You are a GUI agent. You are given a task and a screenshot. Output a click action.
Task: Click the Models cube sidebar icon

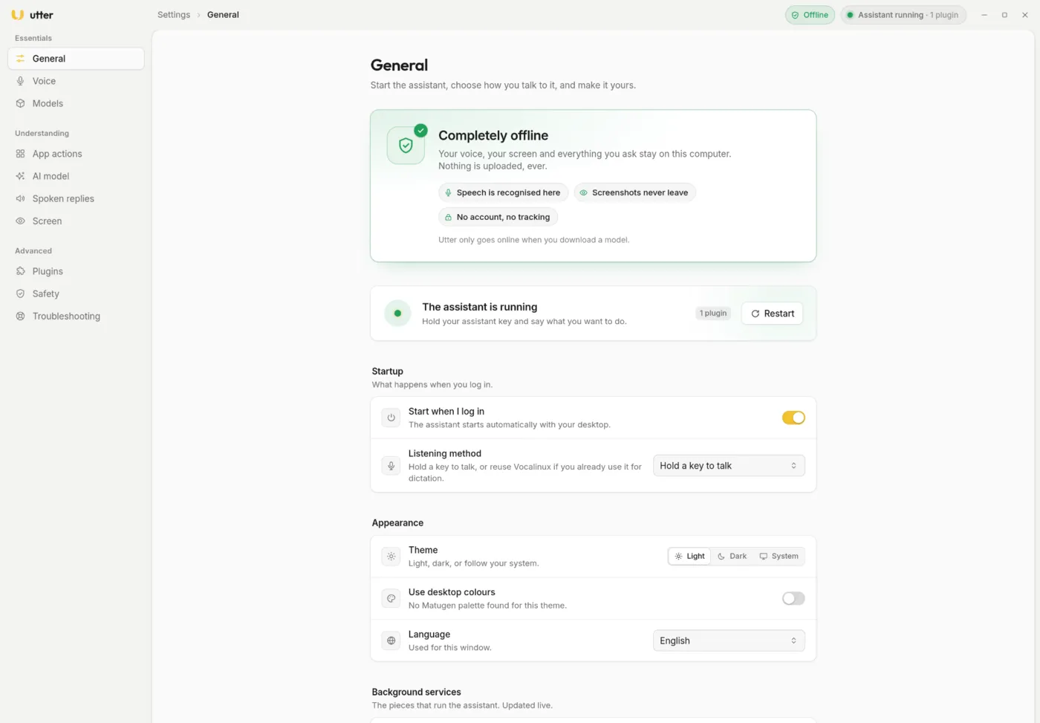pos(21,103)
